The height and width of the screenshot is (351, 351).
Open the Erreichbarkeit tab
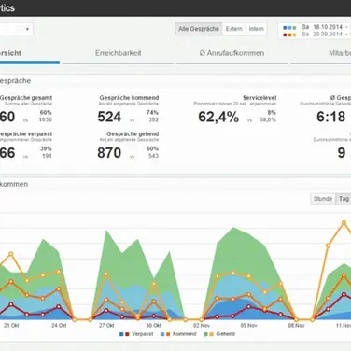coord(119,53)
